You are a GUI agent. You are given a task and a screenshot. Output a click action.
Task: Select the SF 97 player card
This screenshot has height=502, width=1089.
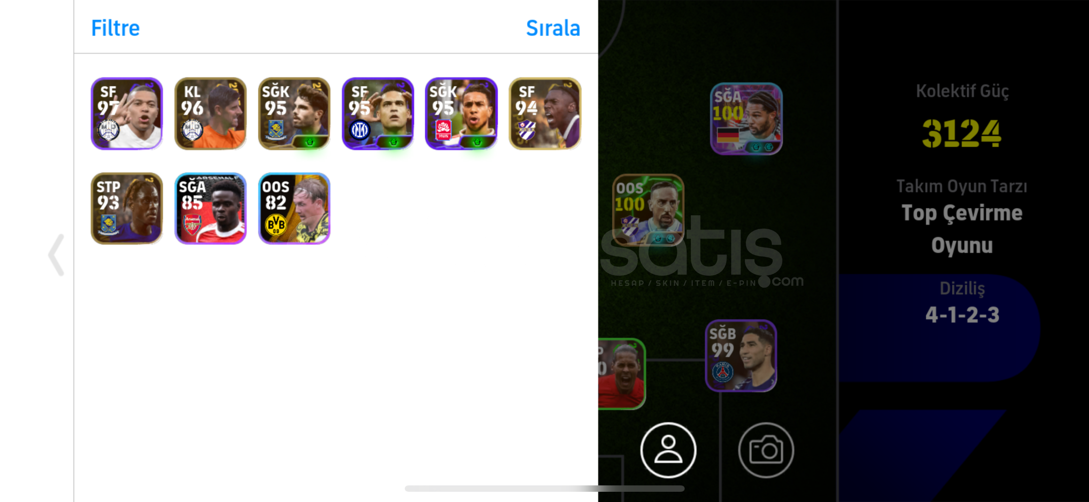[127, 113]
